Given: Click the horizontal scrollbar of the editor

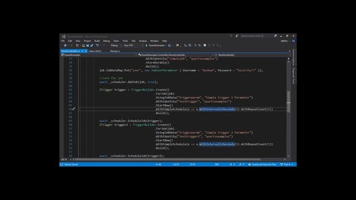Looking at the screenshot, I should [x=168, y=159].
